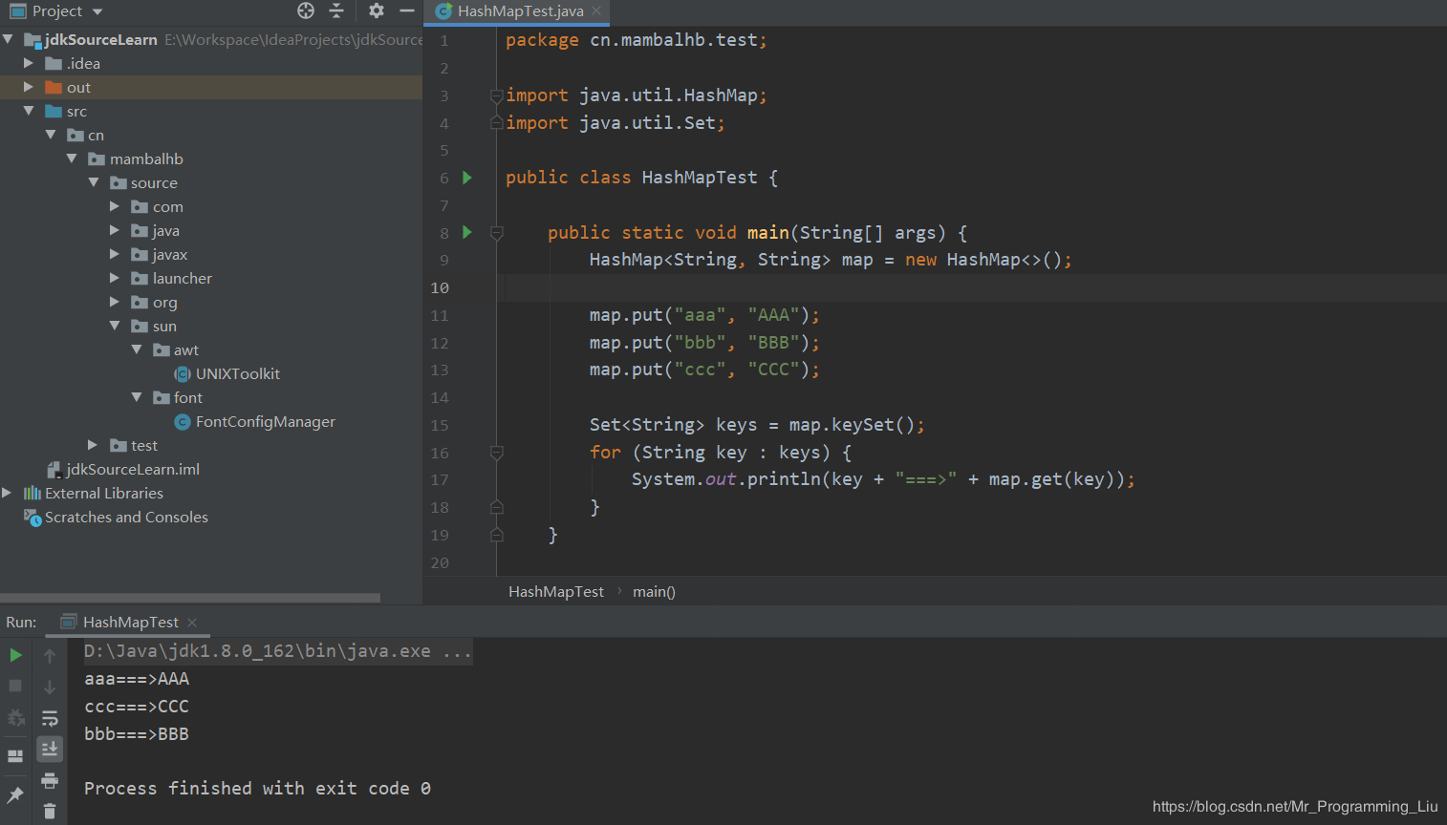1447x825 pixels.
Task: Click the 'package cn.mambalhb.test;' line
Action: tap(637, 40)
